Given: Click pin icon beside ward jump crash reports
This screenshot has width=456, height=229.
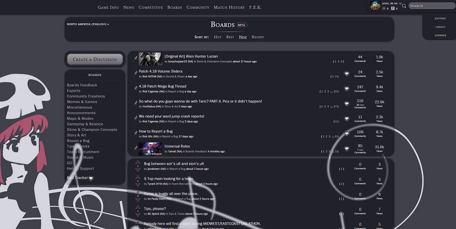Looking at the screenshot, I should (136, 118).
